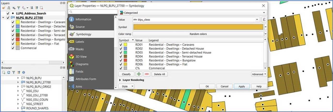Screen dimensions: 333x112
Task: Close the Layers panel
Action: click(x=64, y=3)
